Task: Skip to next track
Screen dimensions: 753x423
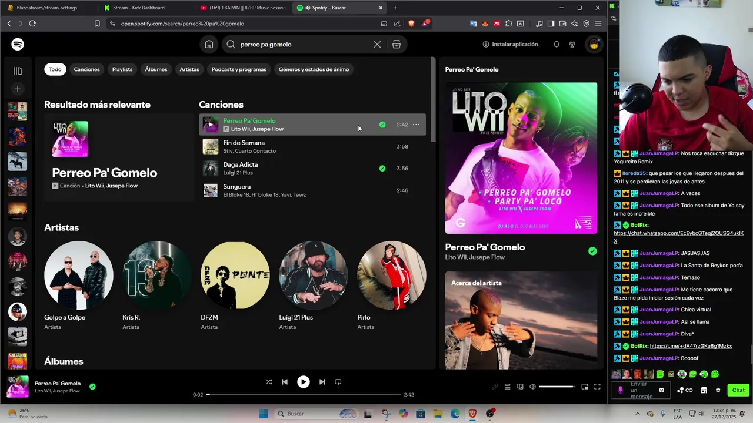Action: coord(322,382)
